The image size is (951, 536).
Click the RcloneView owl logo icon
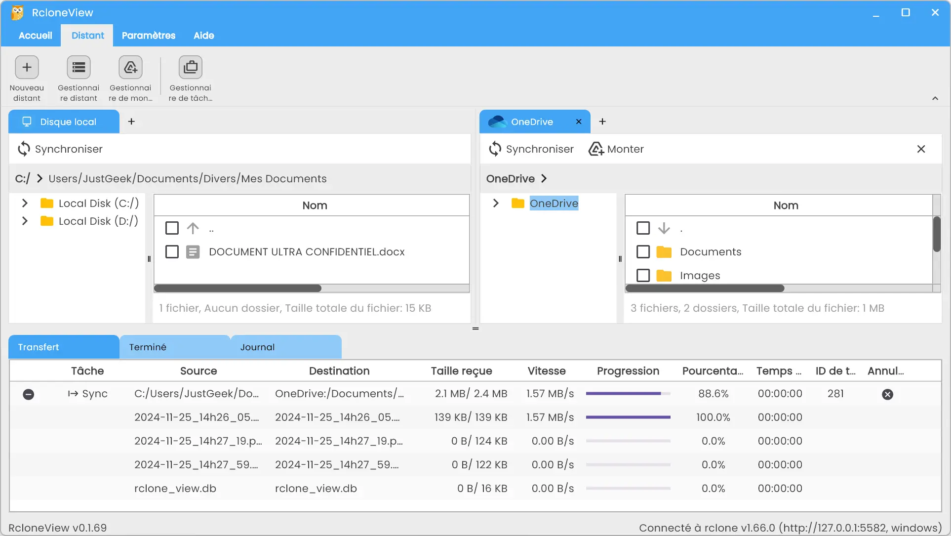click(x=17, y=12)
